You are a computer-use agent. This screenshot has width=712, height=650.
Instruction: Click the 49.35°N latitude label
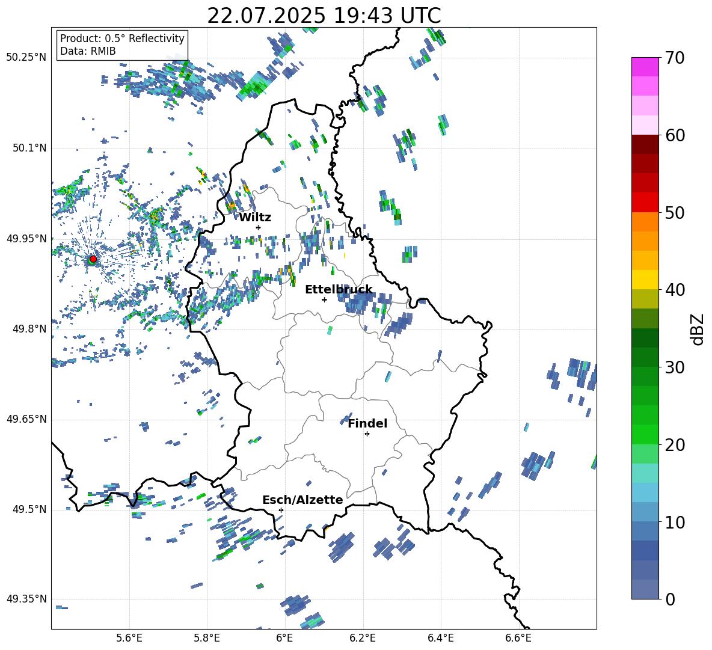[x=26, y=599]
